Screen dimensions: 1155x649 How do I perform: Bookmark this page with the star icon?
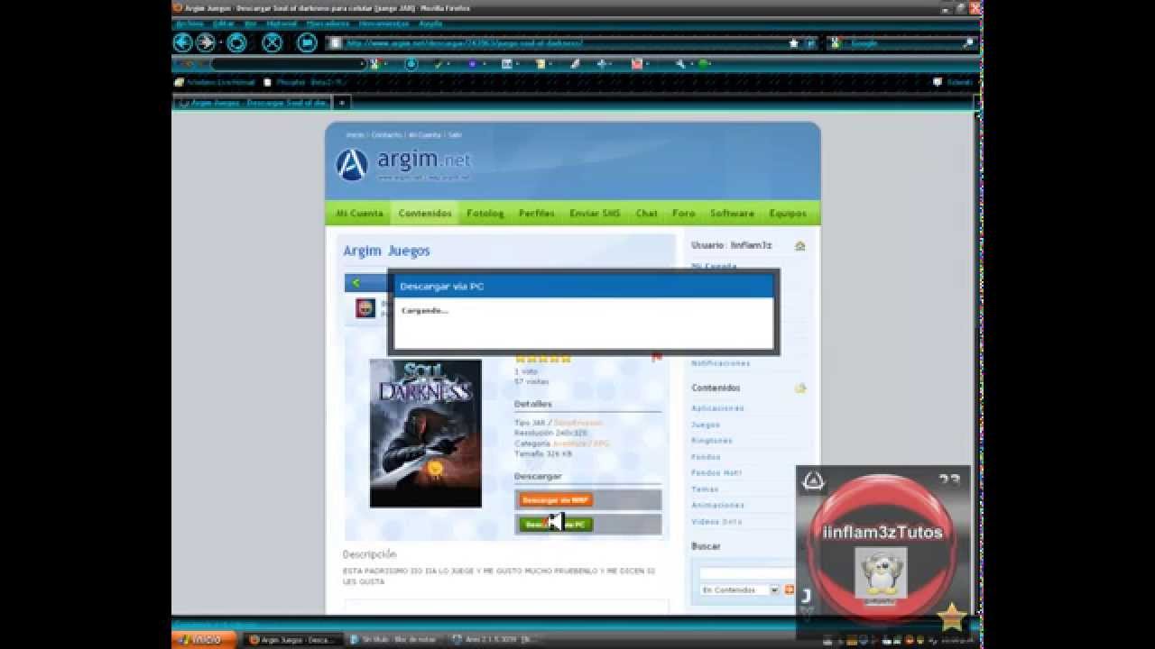coord(794,42)
